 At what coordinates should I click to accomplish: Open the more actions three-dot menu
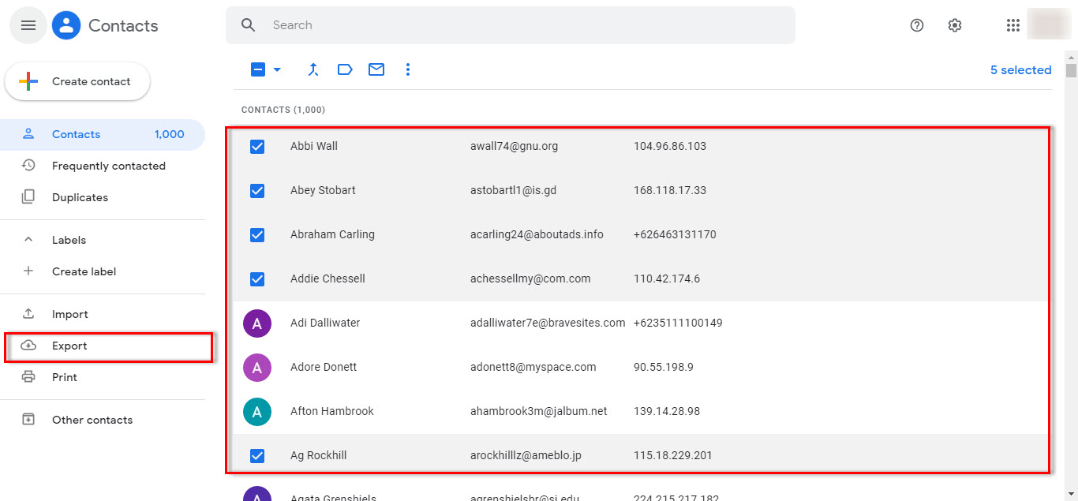coord(408,69)
